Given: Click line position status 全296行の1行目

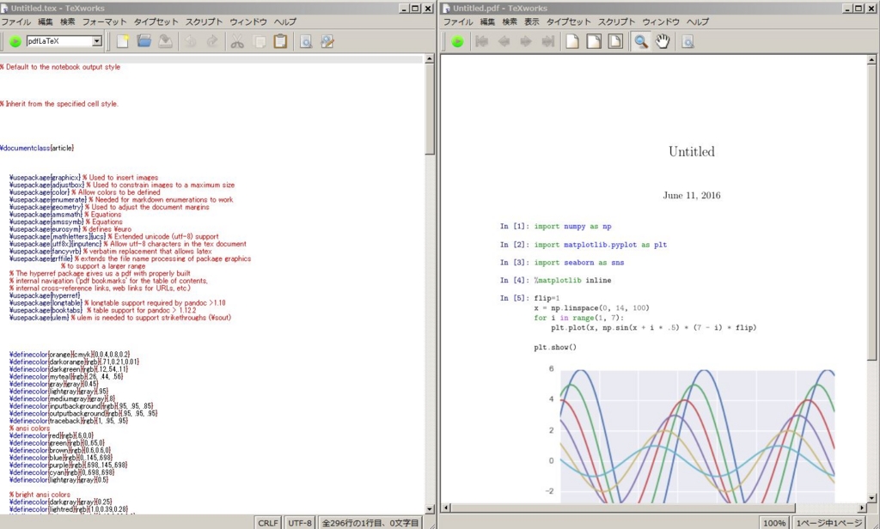Looking at the screenshot, I should pyautogui.click(x=370, y=523).
